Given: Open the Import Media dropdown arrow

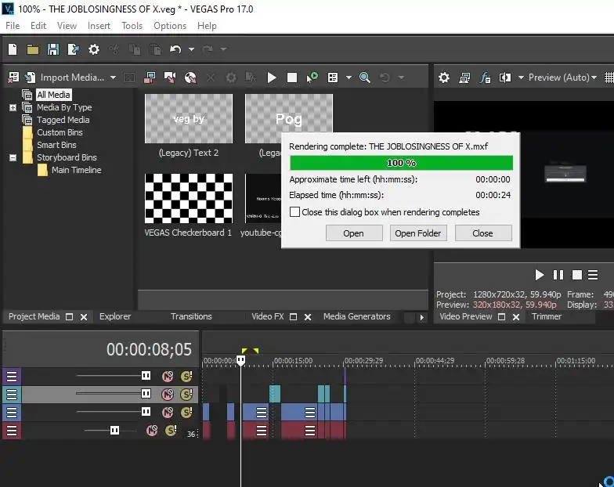Looking at the screenshot, I should click(113, 78).
